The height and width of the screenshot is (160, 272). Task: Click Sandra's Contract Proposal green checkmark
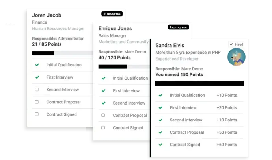click(160, 132)
